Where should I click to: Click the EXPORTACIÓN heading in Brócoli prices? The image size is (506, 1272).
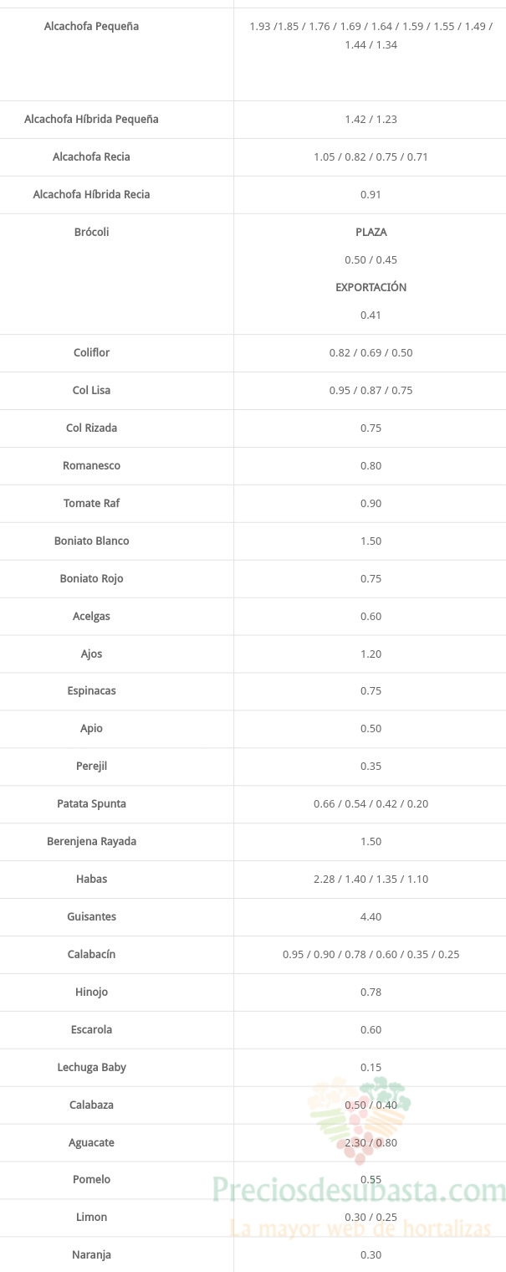371,287
